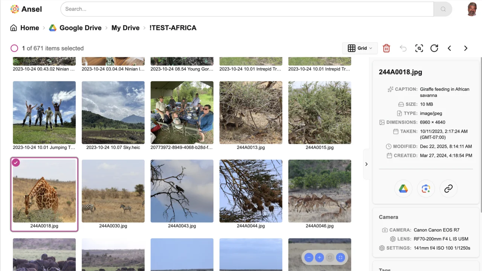Collapse the details side panel chevron
The height and width of the screenshot is (271, 482).
coord(366,164)
